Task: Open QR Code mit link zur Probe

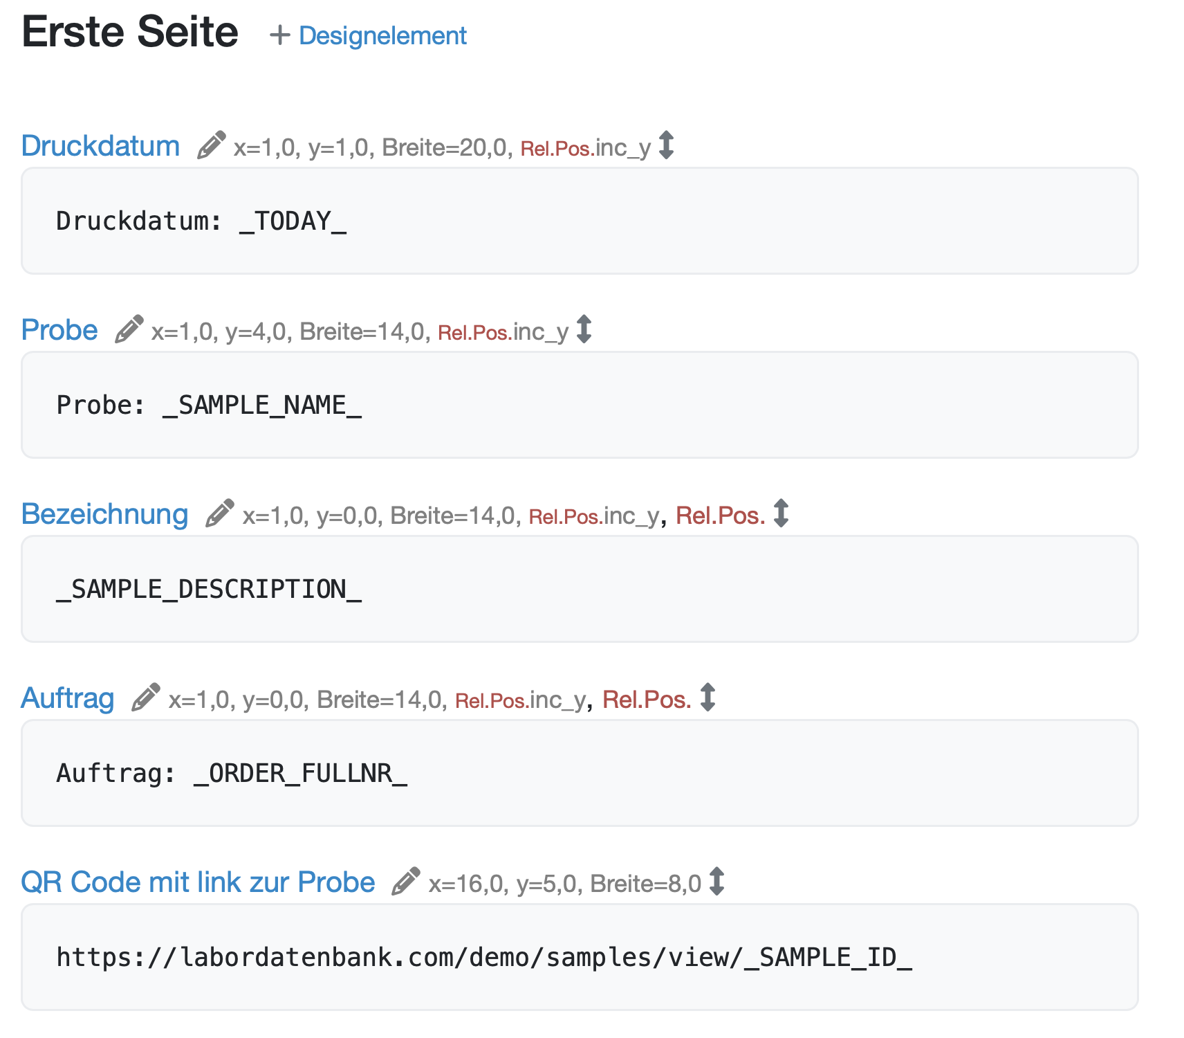Action: click(x=198, y=882)
